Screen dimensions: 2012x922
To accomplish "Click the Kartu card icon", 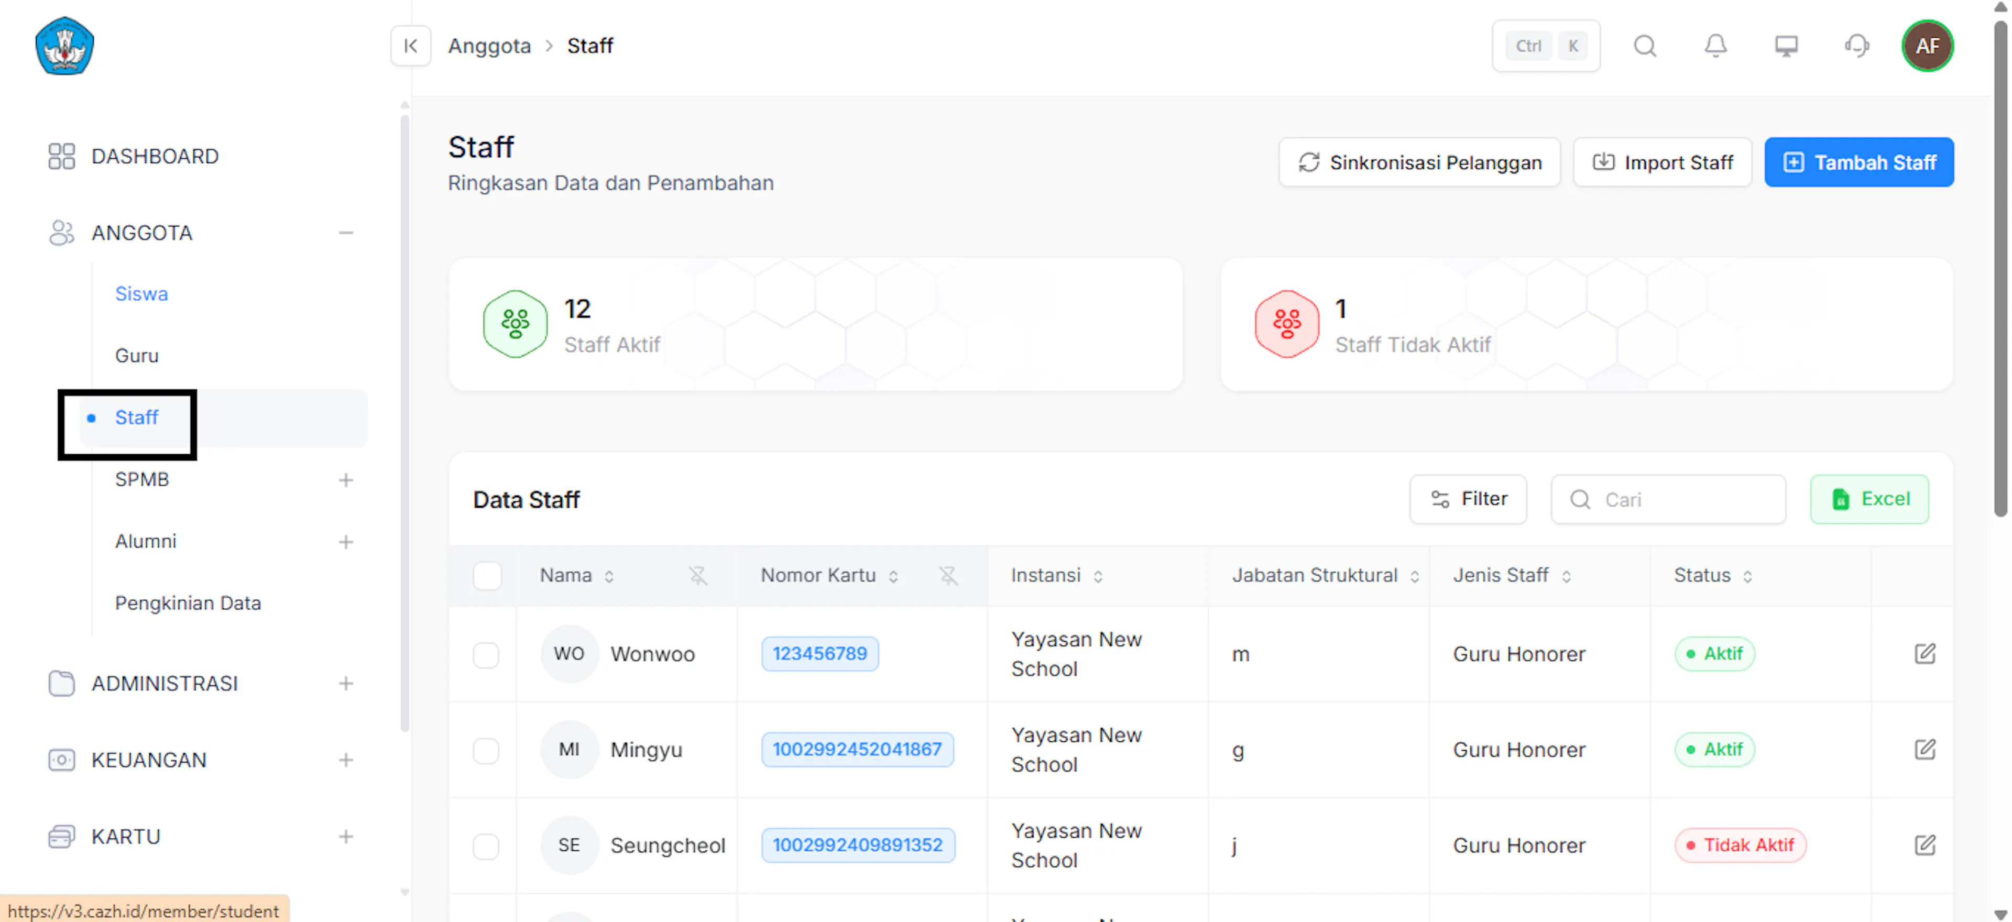I will tap(62, 836).
